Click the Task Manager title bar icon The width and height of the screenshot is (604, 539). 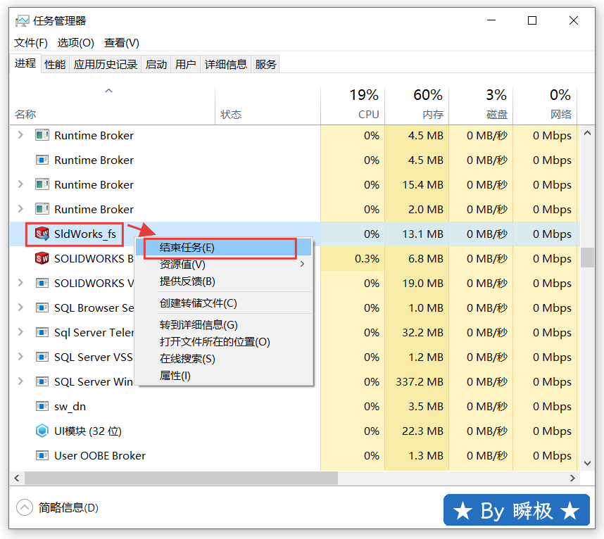click(23, 21)
